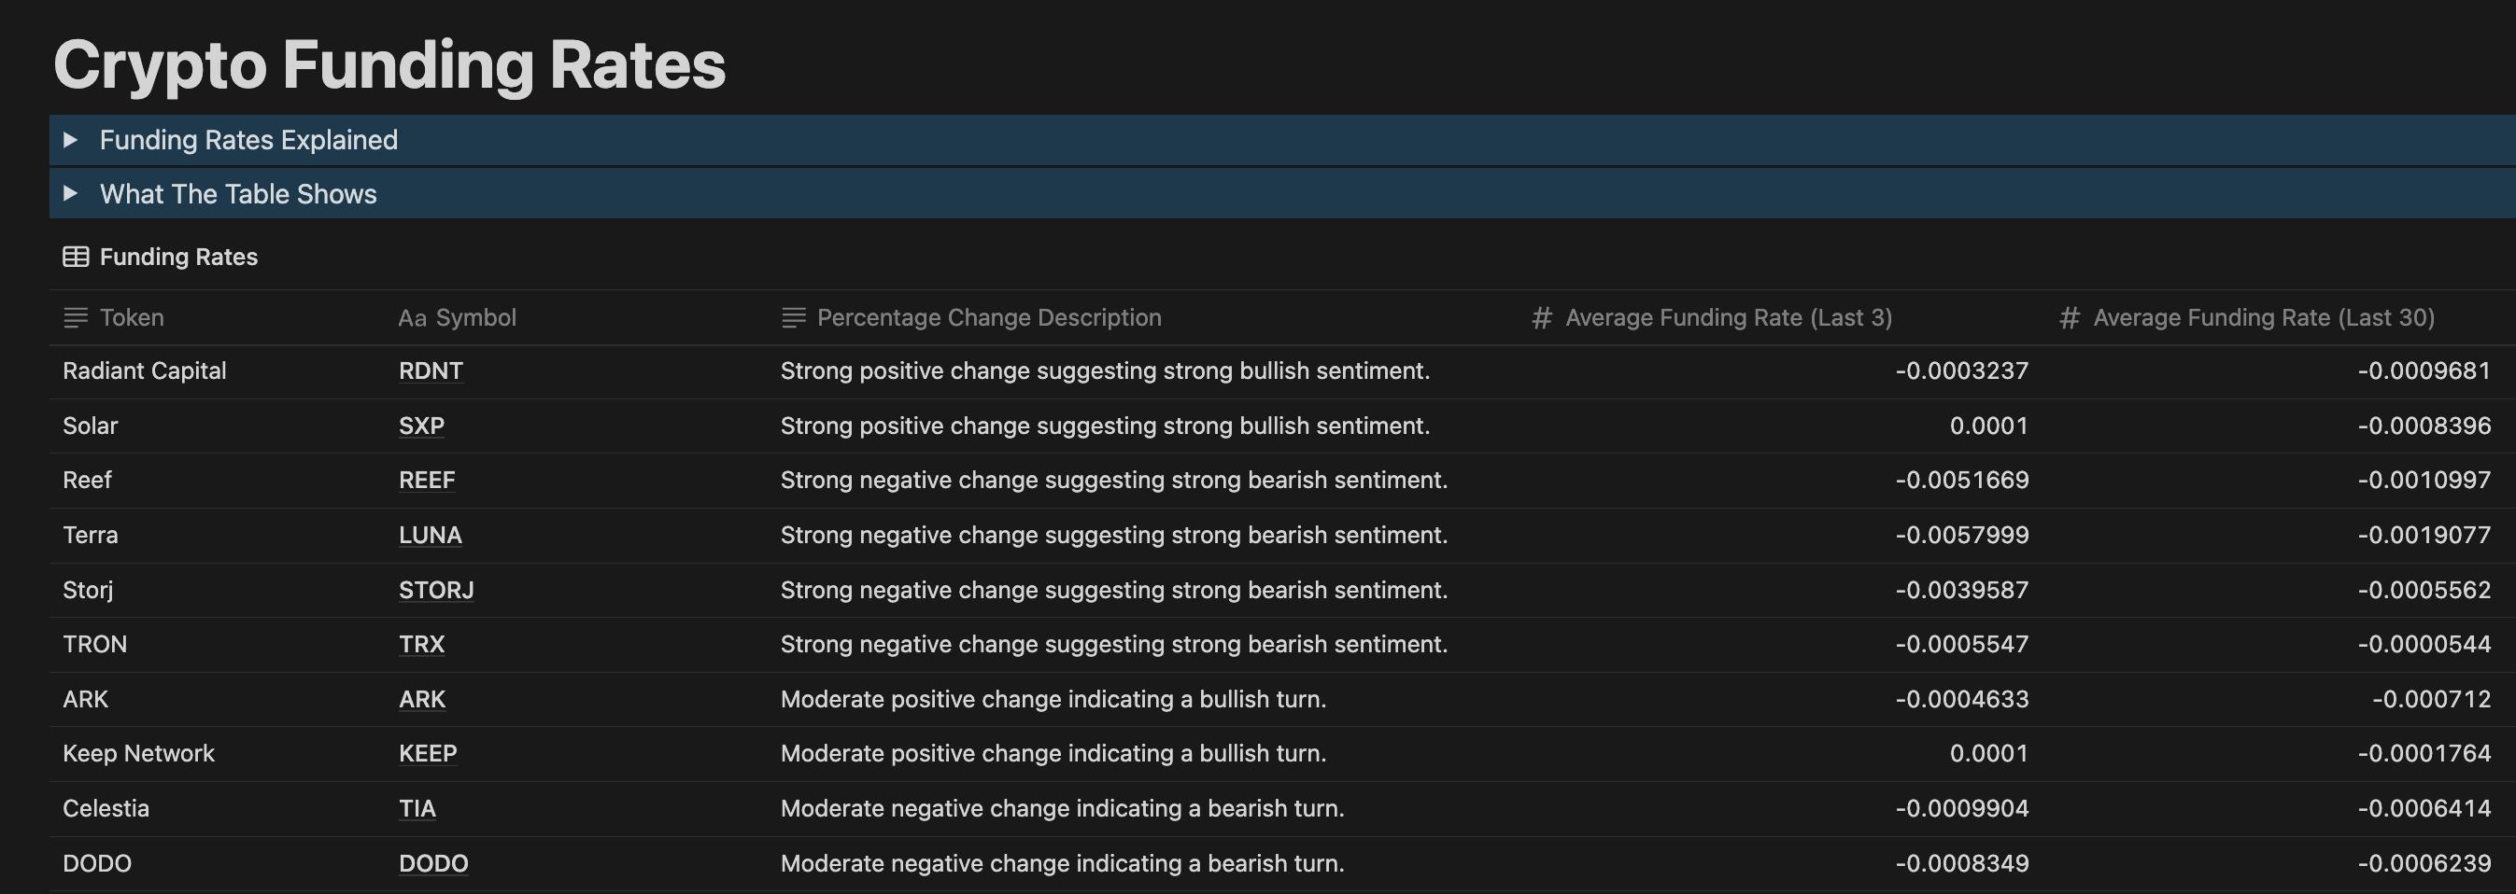Viewport: 2516px width, 894px height.
Task: Click the Last 30 column number icon
Action: [x=2069, y=317]
